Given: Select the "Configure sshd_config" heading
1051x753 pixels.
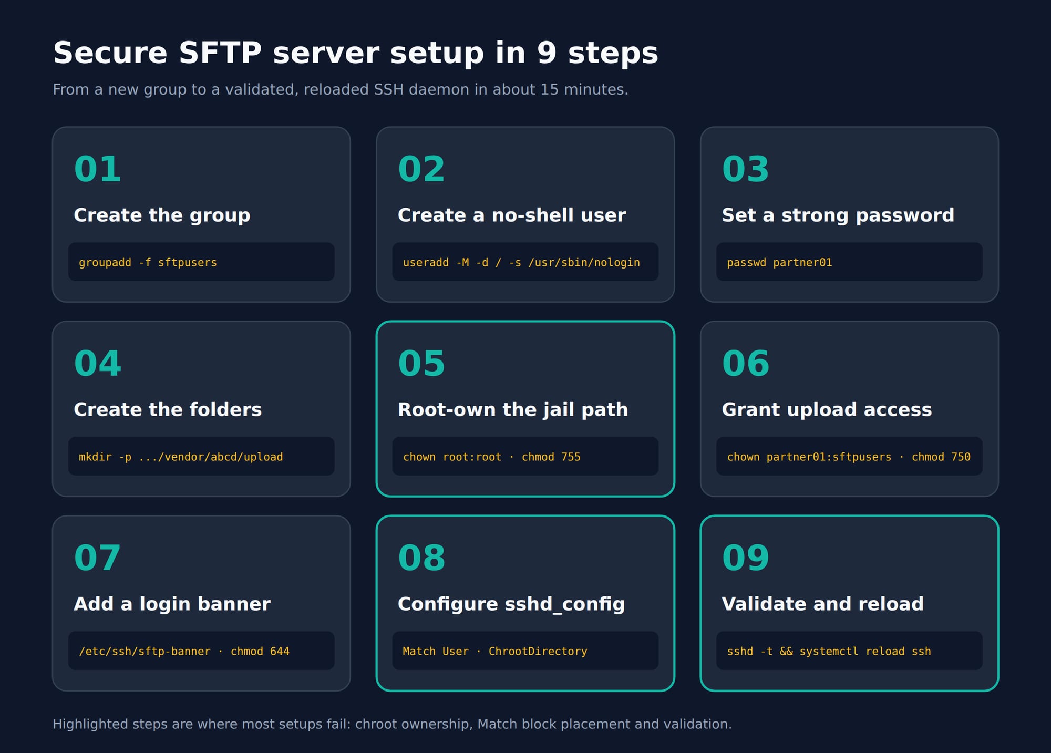Looking at the screenshot, I should pyautogui.click(x=511, y=604).
